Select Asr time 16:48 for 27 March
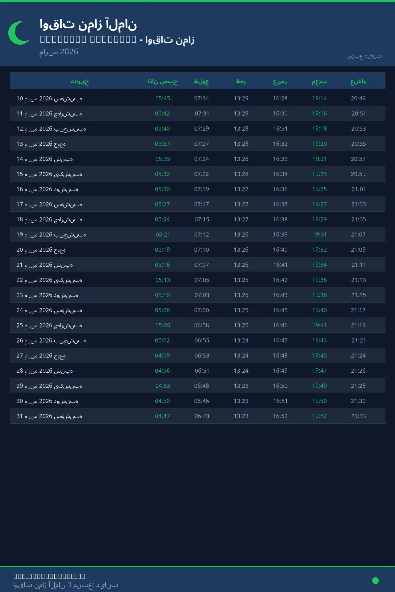 [x=280, y=356]
